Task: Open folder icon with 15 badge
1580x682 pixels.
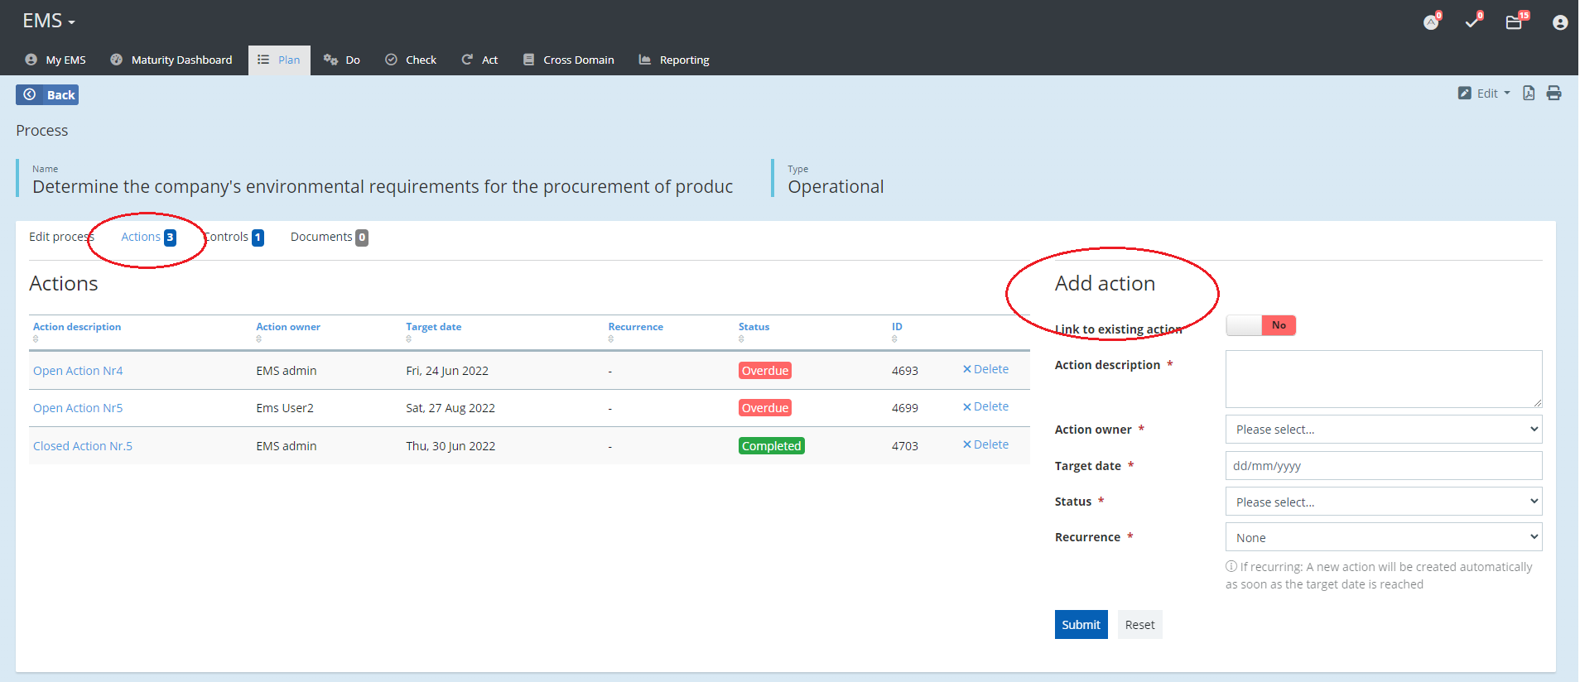Action: [x=1515, y=22]
